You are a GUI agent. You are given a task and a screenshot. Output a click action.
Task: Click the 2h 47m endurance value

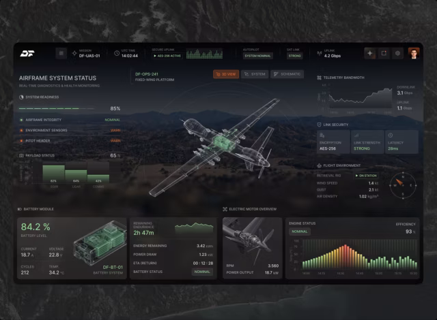coord(143,233)
